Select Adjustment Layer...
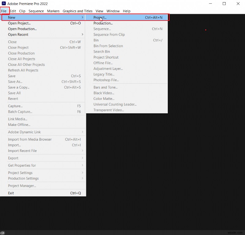 coord(126,69)
